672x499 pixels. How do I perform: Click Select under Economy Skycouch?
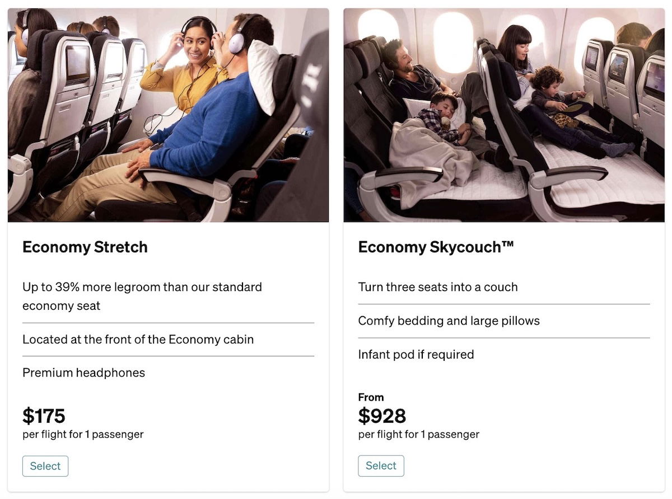[381, 465]
